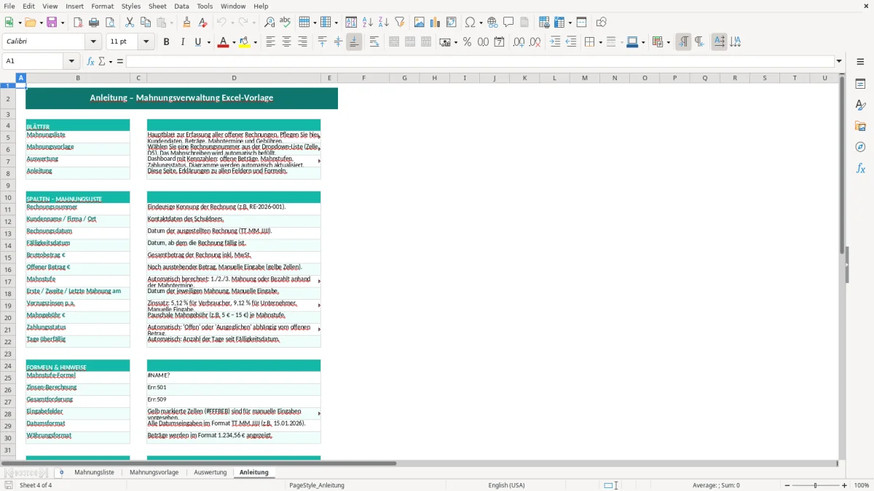Format as percent

467,42
